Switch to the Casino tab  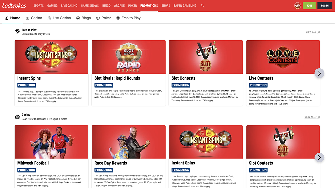coord(34,18)
